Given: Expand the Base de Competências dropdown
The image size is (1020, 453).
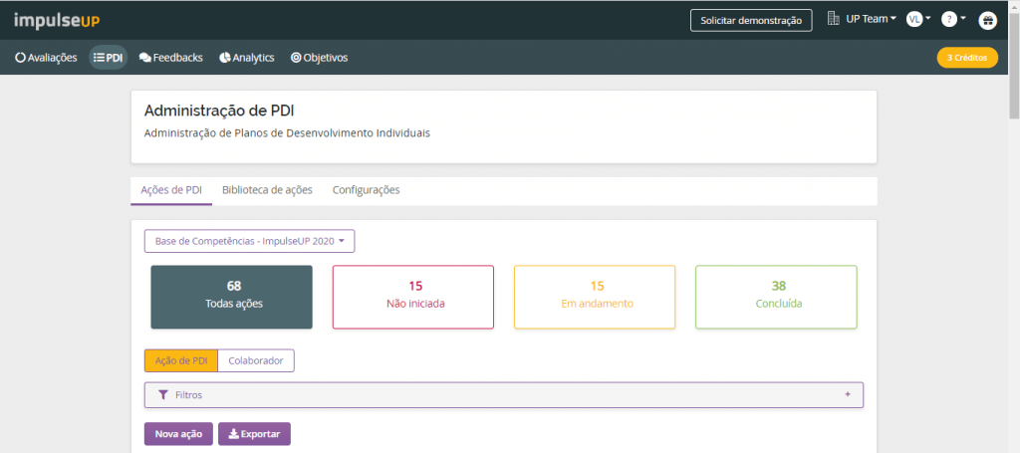Looking at the screenshot, I should (249, 241).
